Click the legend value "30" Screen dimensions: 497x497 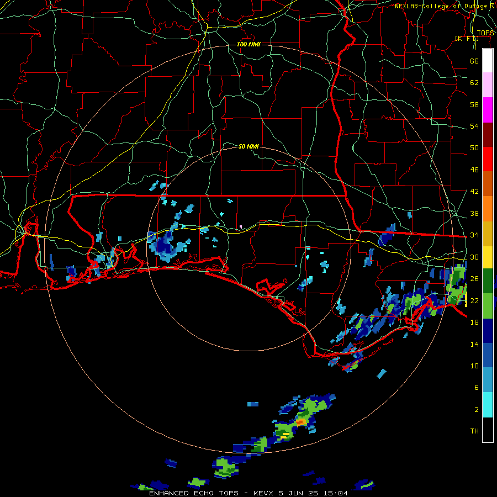coord(474,257)
